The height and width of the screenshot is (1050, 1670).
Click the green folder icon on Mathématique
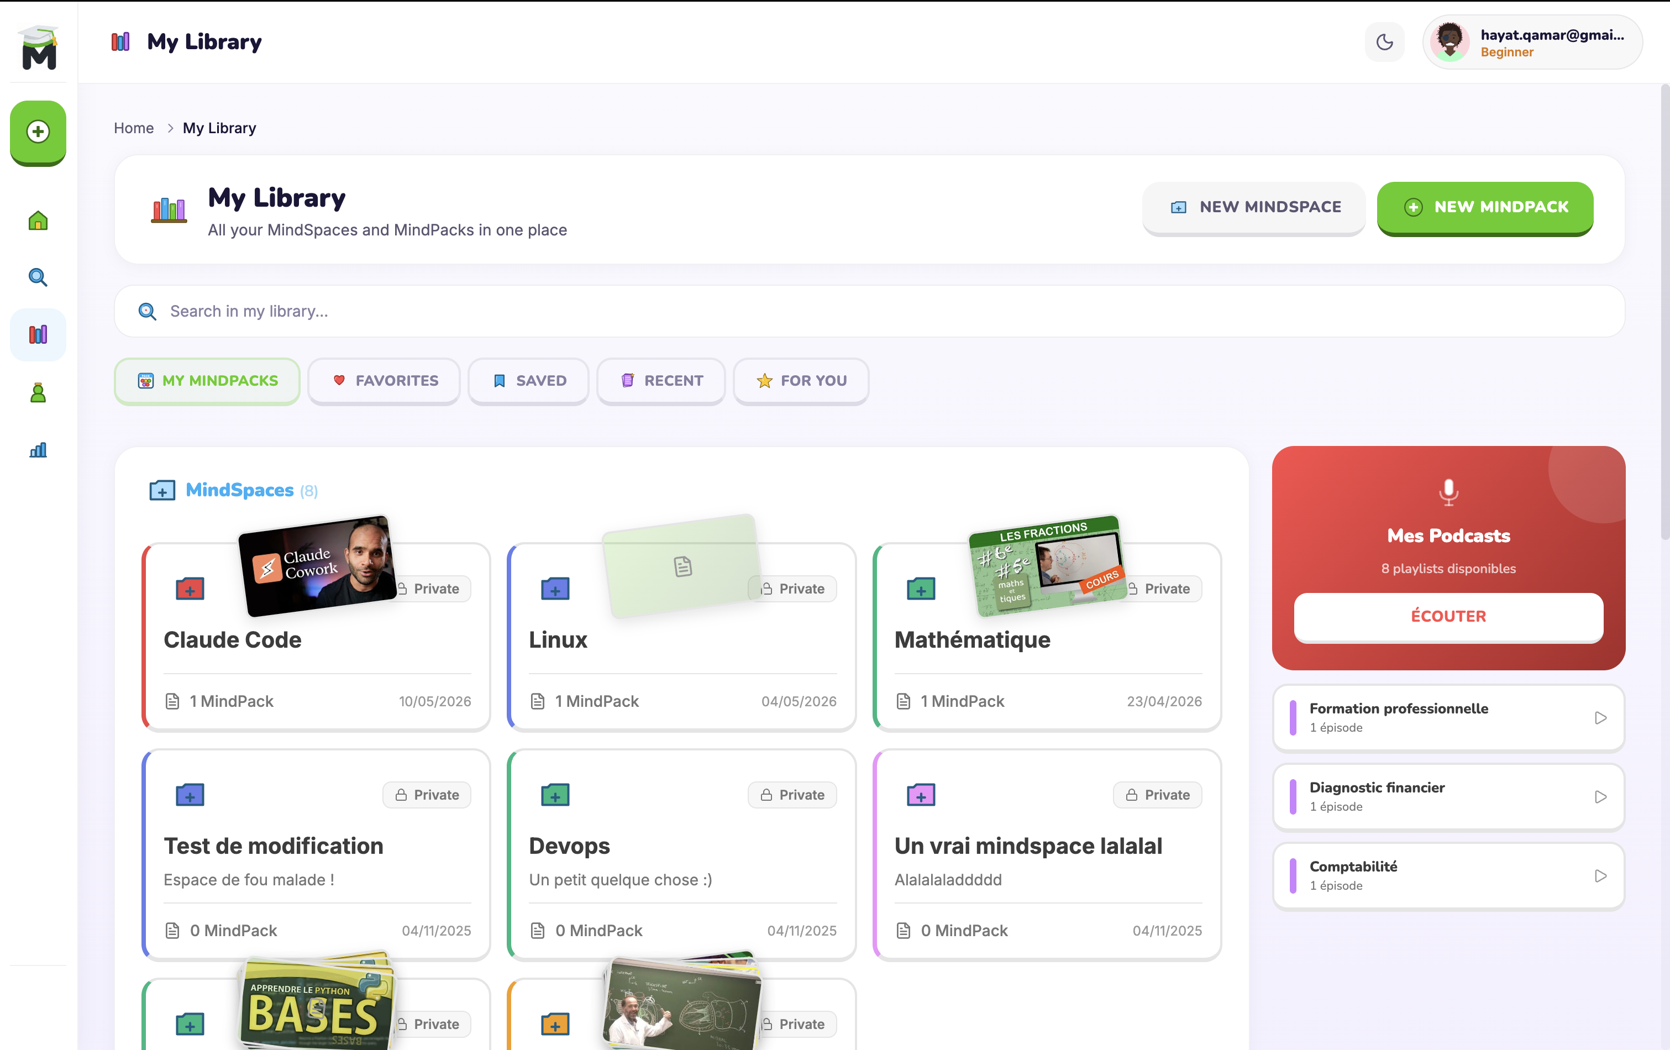(x=920, y=589)
